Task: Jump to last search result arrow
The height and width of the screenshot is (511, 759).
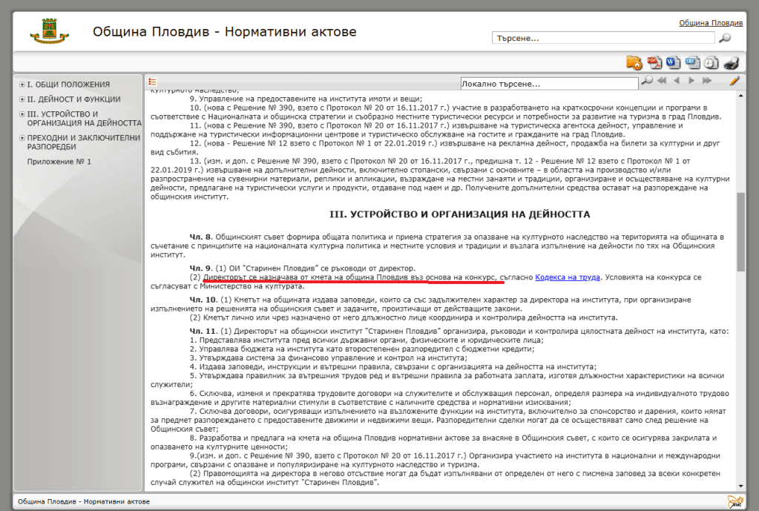Action: click(707, 81)
